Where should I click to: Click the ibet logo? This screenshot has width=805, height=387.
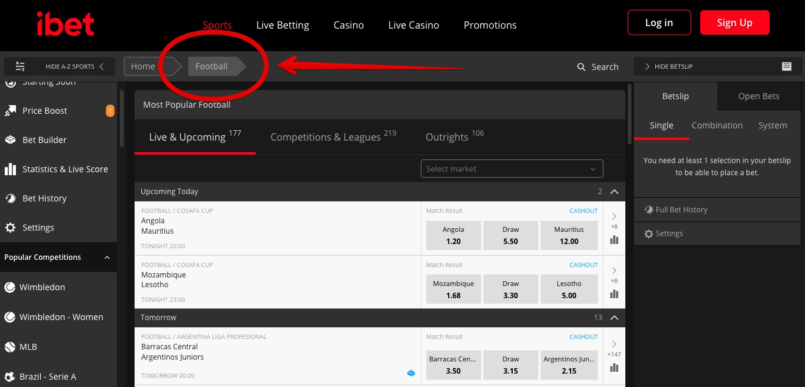(66, 24)
